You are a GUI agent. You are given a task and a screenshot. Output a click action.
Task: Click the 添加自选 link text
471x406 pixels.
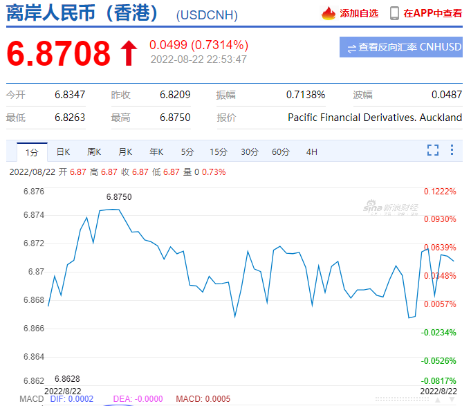pos(359,13)
